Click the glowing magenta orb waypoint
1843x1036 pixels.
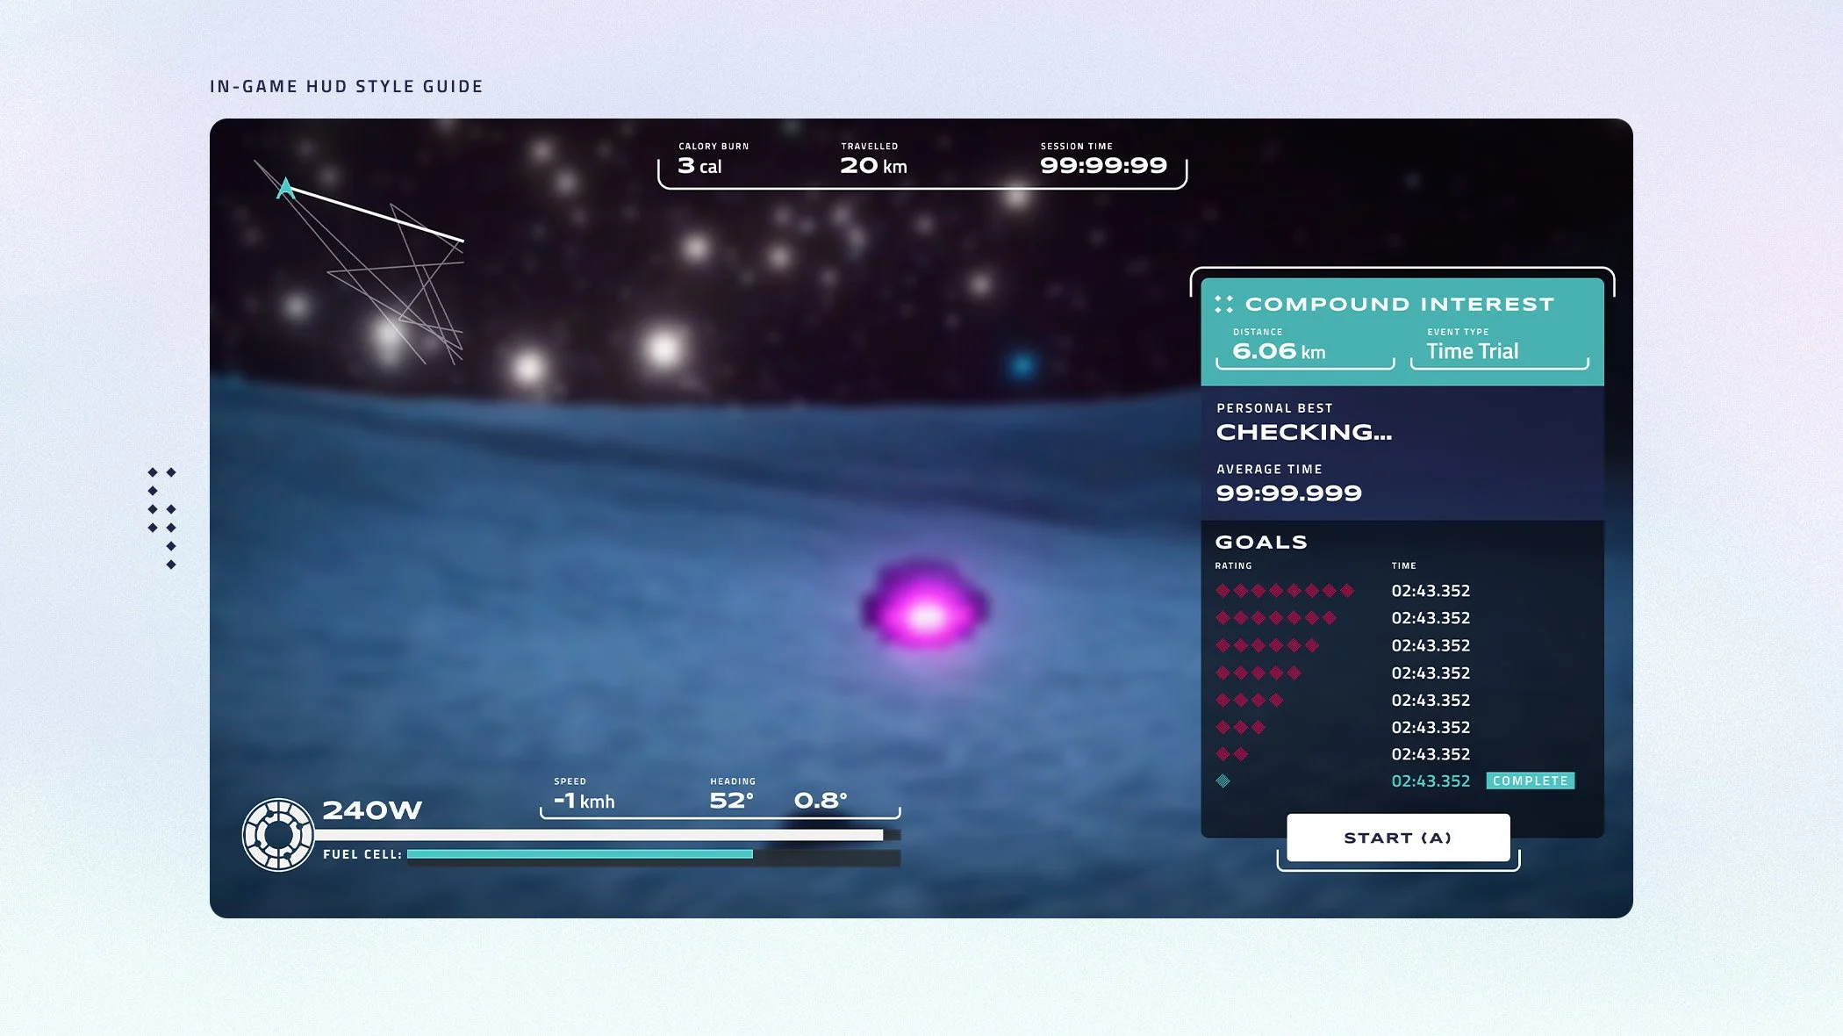[924, 608]
